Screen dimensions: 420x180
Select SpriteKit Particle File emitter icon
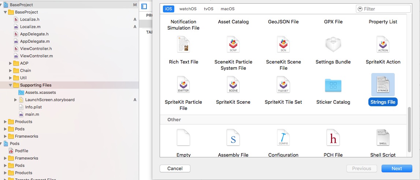[183, 84]
